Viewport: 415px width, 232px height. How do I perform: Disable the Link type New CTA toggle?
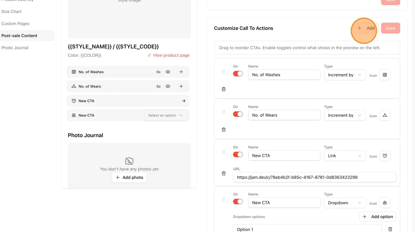[x=238, y=155]
